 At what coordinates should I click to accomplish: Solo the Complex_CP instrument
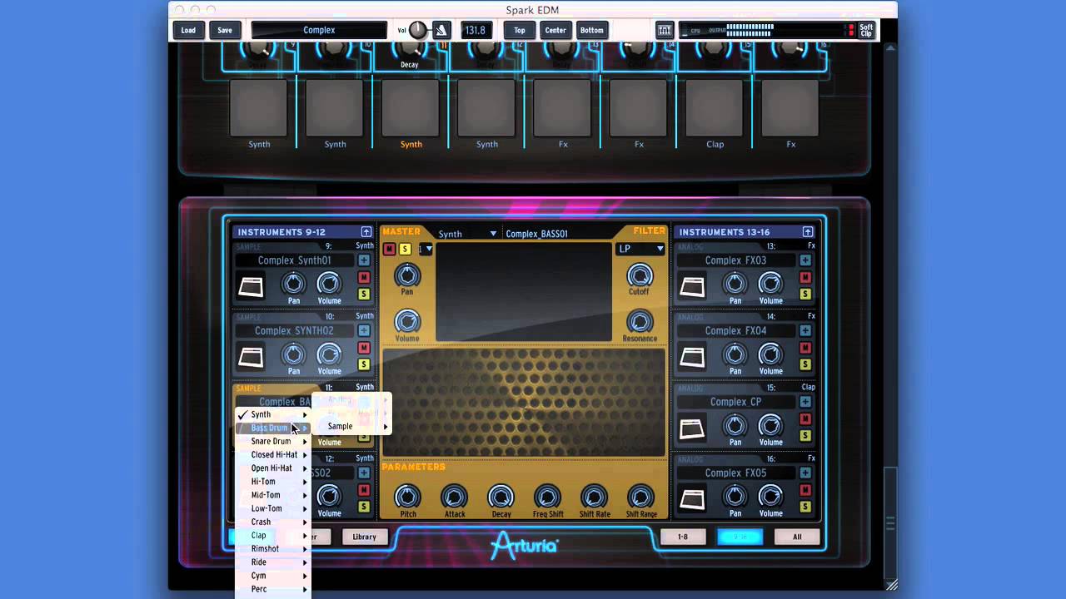coord(805,436)
